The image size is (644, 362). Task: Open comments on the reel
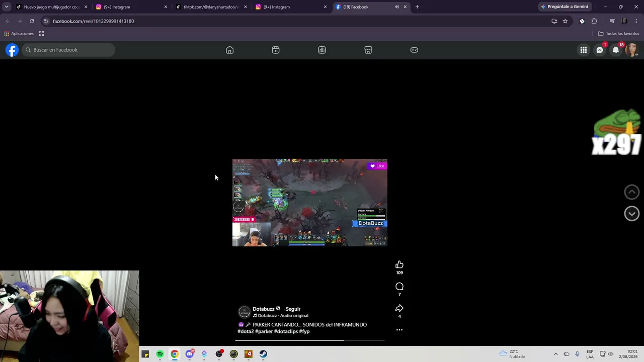tap(399, 287)
